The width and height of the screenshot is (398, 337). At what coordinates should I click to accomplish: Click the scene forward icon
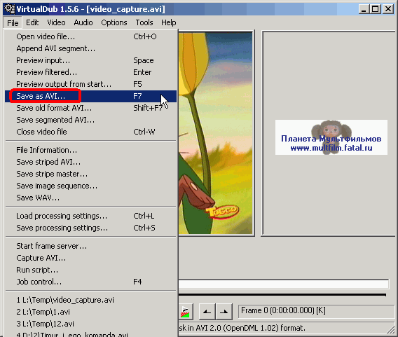pos(186,311)
